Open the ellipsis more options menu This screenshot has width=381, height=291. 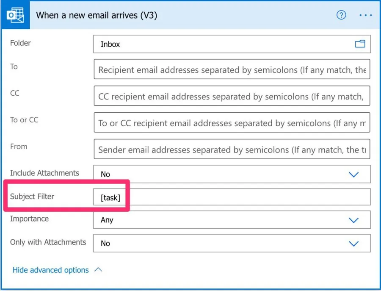point(365,15)
